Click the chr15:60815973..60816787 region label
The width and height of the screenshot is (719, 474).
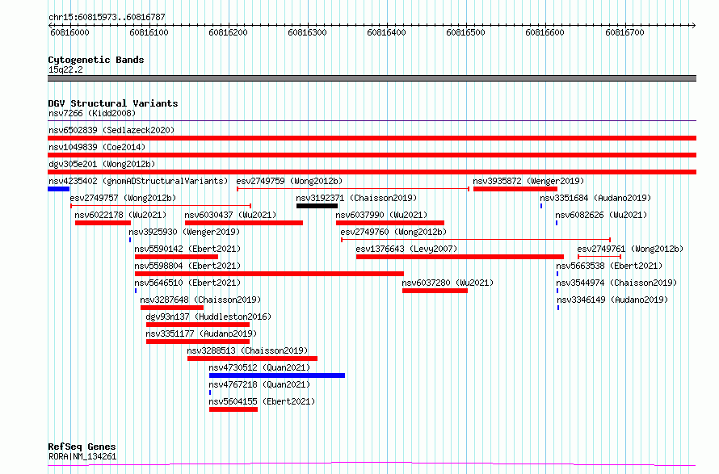coord(107,18)
